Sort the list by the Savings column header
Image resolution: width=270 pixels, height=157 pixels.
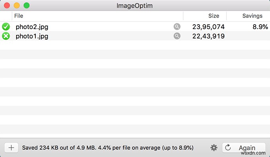click(248, 16)
